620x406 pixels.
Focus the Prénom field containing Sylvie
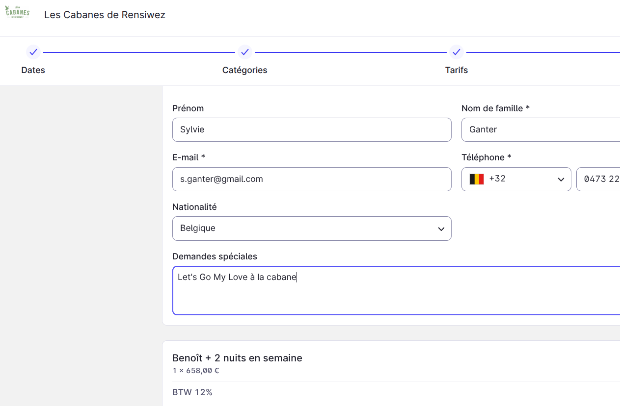click(x=312, y=130)
